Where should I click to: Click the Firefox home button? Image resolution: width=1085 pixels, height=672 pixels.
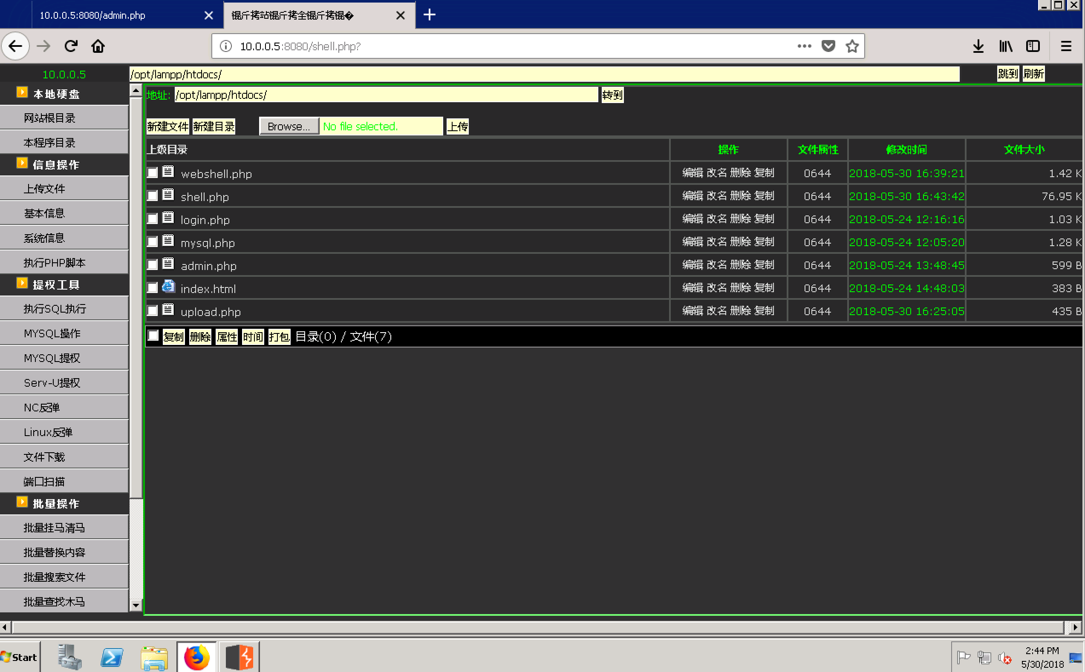click(x=98, y=46)
